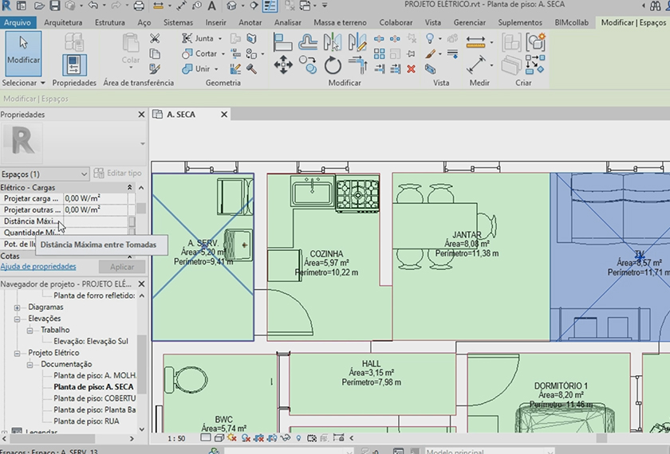
Task: Click the Junta geometry tool
Action: click(199, 38)
